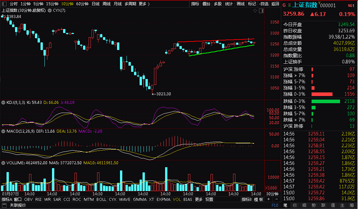Open the circular dropdown next to 前复权
This screenshot has height=209, width=358.
tap(49, 10)
